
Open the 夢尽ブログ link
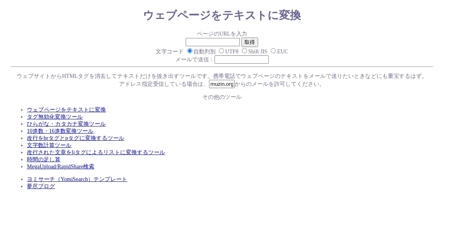click(x=41, y=187)
